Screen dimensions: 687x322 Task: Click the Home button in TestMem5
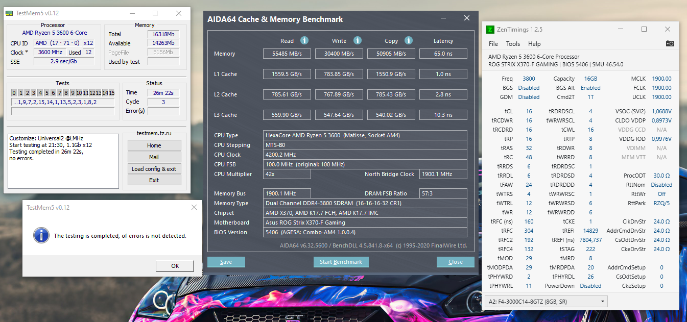click(x=154, y=145)
